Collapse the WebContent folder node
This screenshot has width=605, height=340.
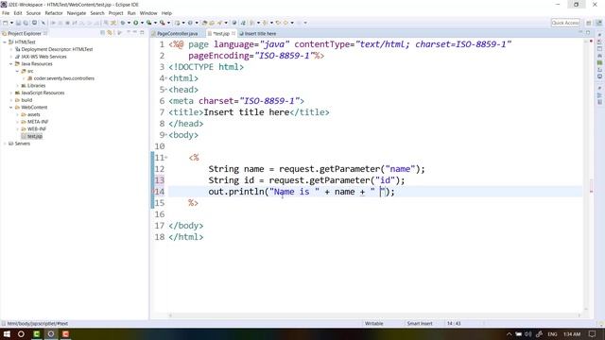(x=10, y=108)
